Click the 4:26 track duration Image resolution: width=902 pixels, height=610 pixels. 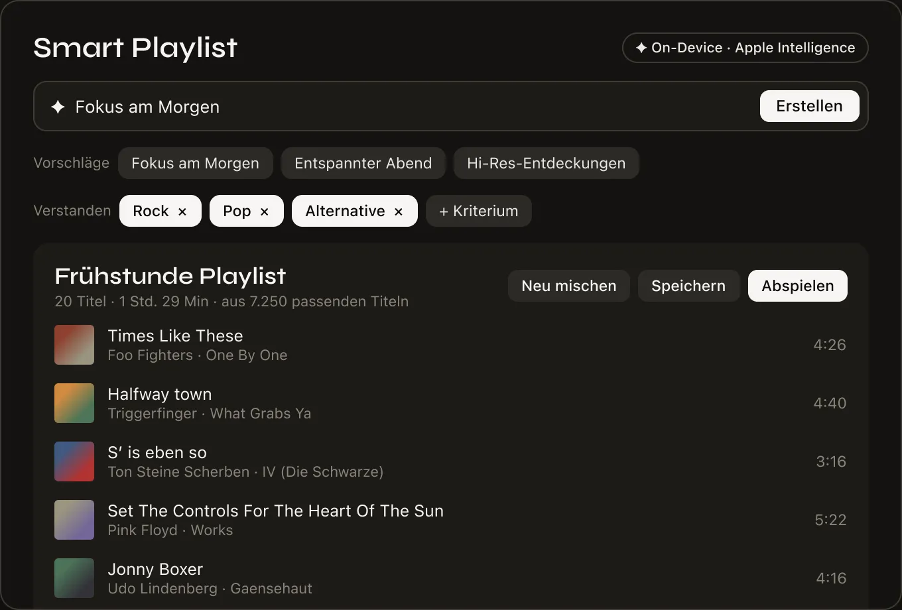point(830,345)
